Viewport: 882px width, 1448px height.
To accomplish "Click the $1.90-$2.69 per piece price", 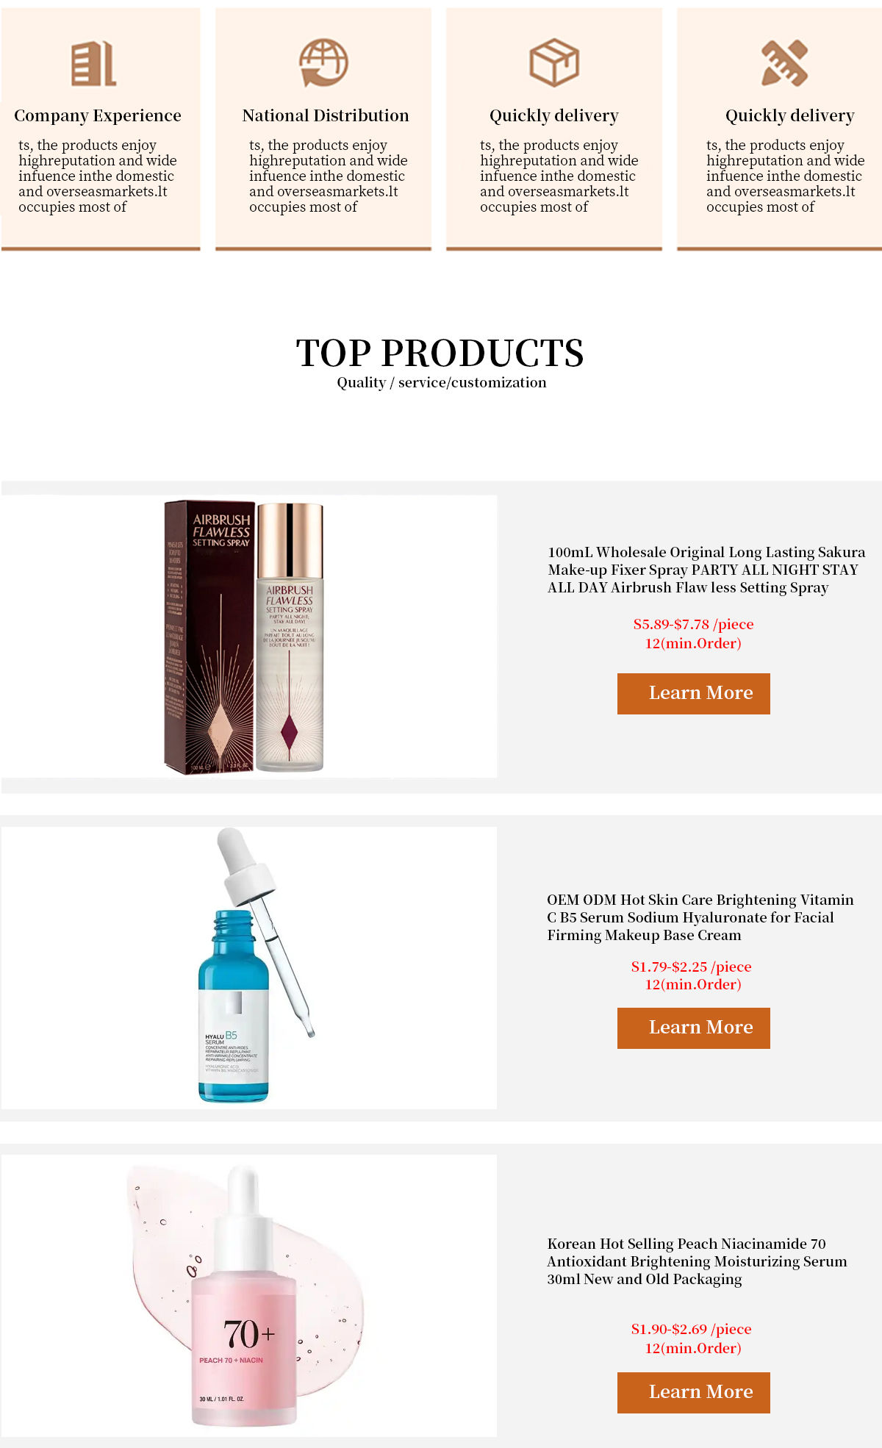I will [x=692, y=1329].
